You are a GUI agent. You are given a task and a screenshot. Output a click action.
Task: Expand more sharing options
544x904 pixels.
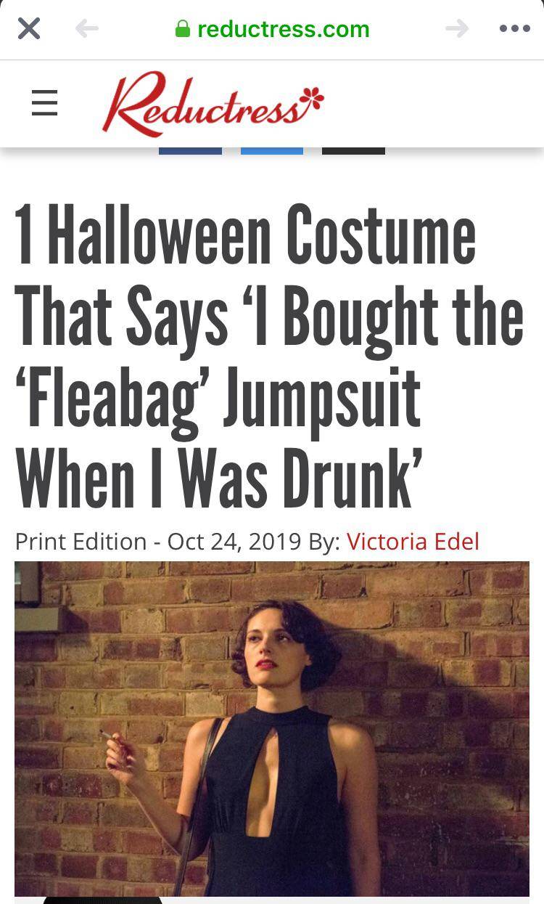(353, 149)
